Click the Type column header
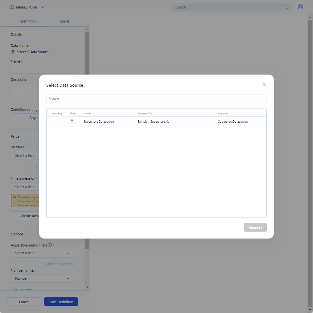313x313 pixels. pyautogui.click(x=73, y=113)
